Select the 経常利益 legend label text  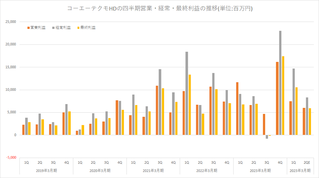(x=63, y=28)
